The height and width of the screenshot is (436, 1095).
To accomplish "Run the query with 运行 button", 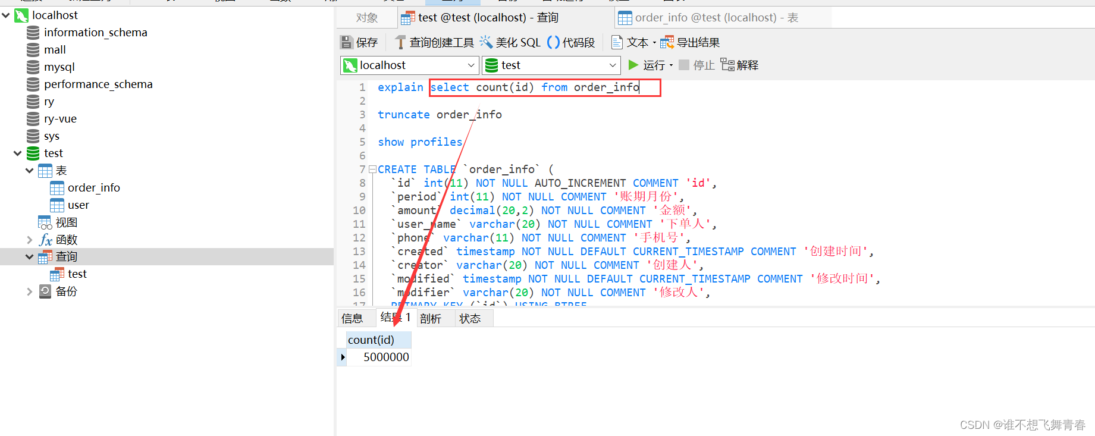I will pos(647,65).
